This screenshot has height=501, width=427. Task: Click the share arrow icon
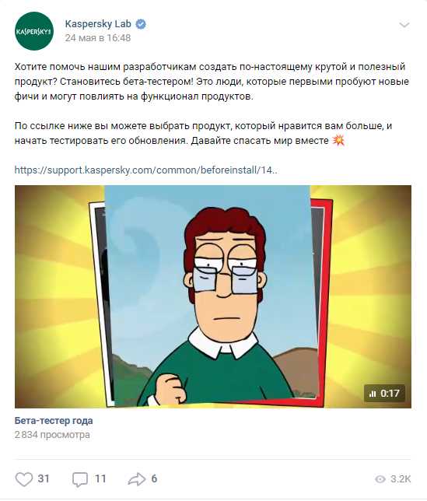pos(137,479)
